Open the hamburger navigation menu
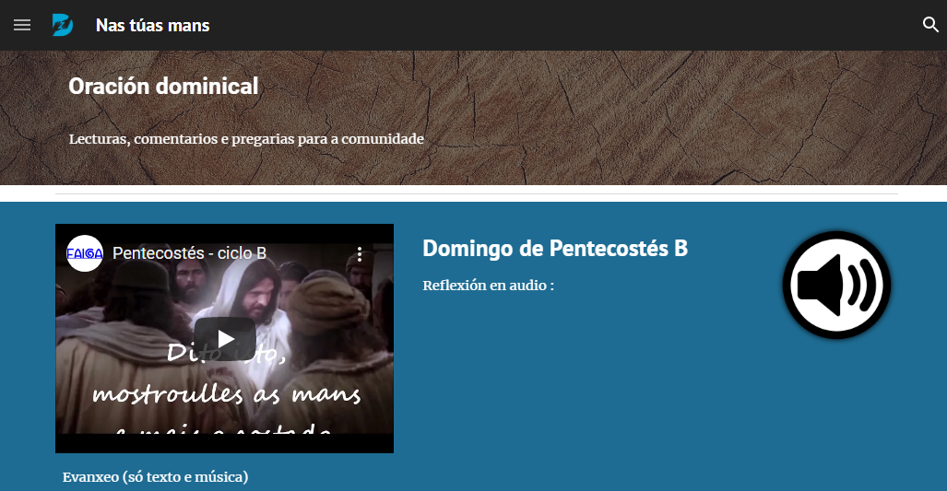The width and height of the screenshot is (947, 491). (22, 26)
